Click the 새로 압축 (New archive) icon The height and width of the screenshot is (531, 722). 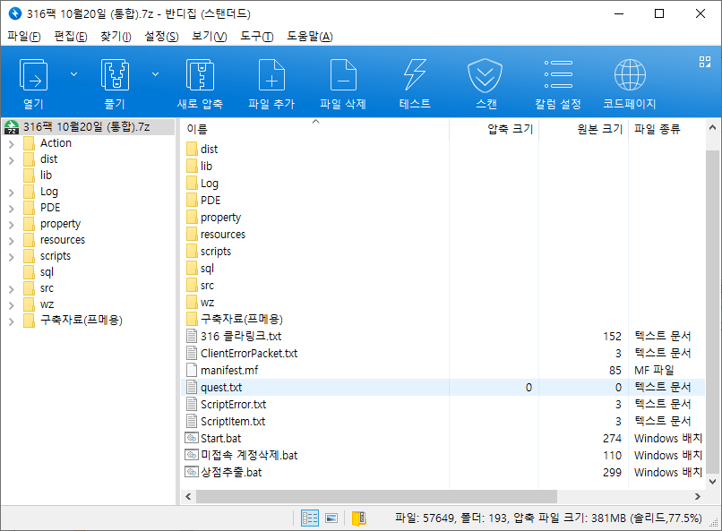(200, 75)
